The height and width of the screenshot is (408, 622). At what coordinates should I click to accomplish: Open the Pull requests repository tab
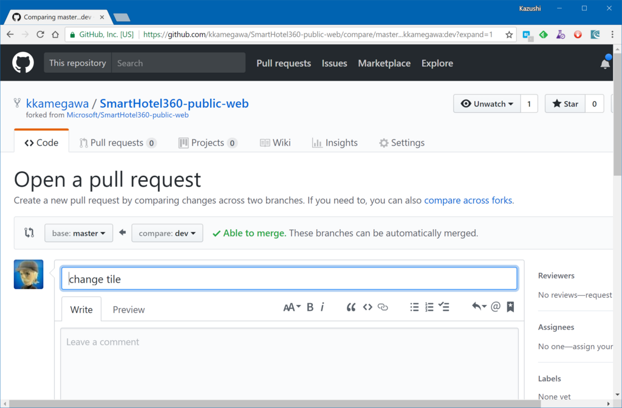pyautogui.click(x=117, y=143)
